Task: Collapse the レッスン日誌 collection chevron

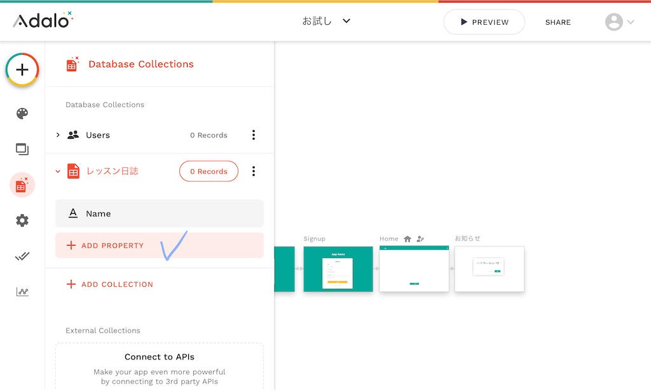Action: pyautogui.click(x=58, y=171)
